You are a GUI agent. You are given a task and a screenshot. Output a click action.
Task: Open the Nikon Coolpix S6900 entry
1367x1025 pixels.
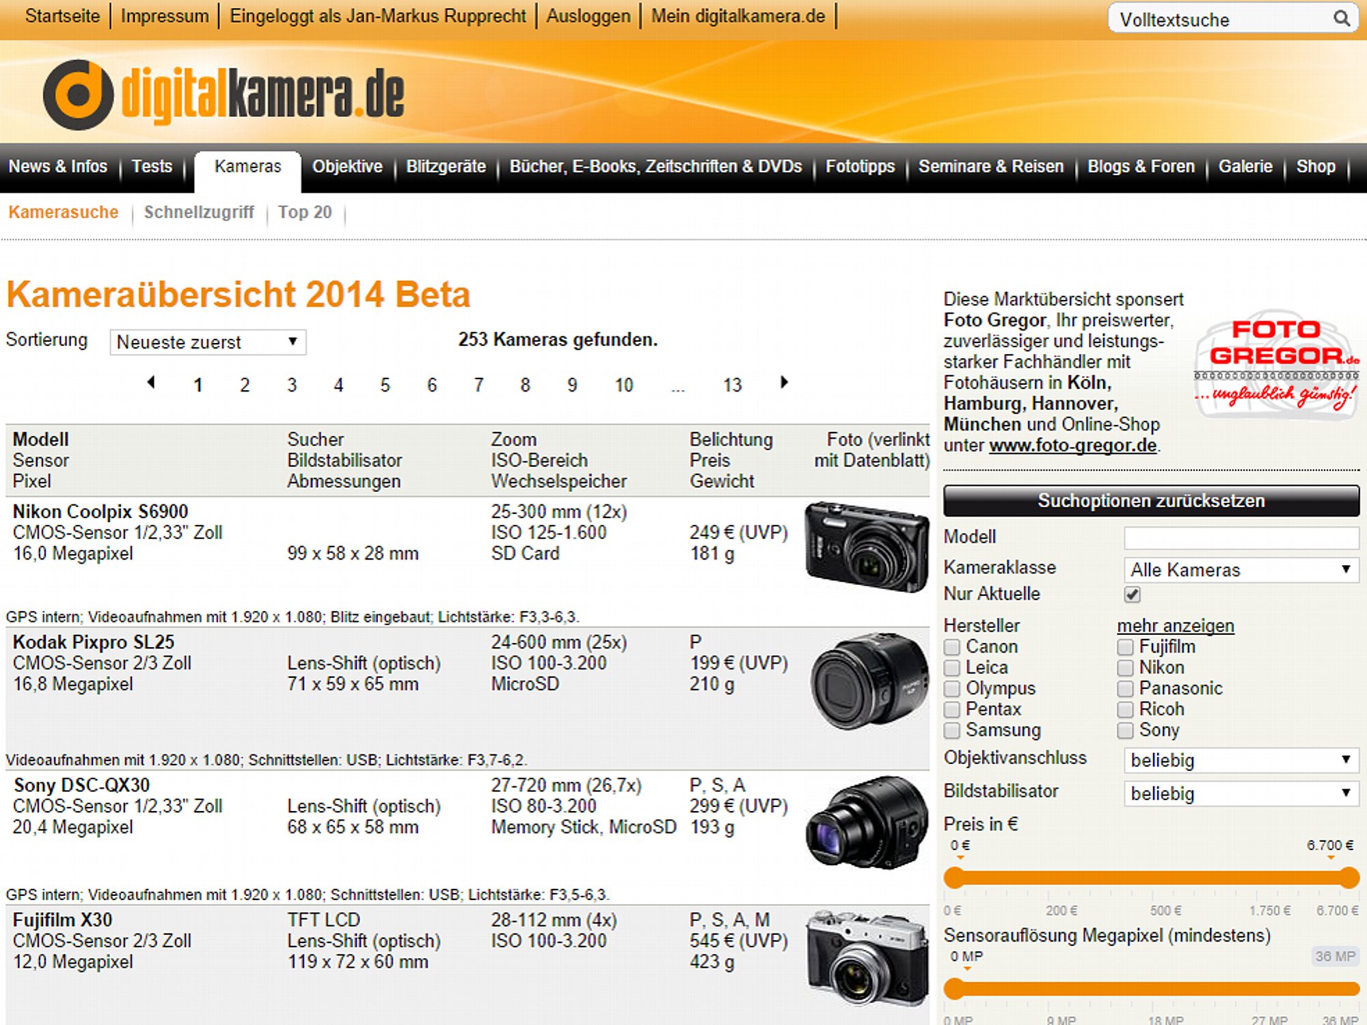pyautogui.click(x=100, y=512)
